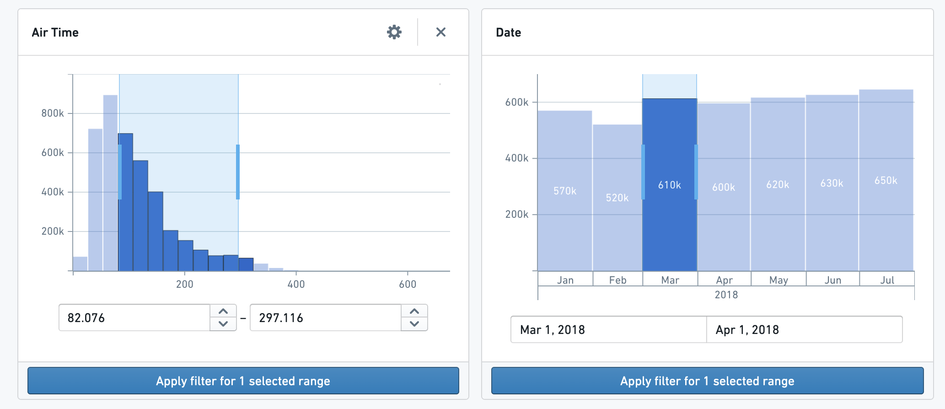
Task: Click the Mar 1, 2018 start date field
Action: click(x=609, y=329)
